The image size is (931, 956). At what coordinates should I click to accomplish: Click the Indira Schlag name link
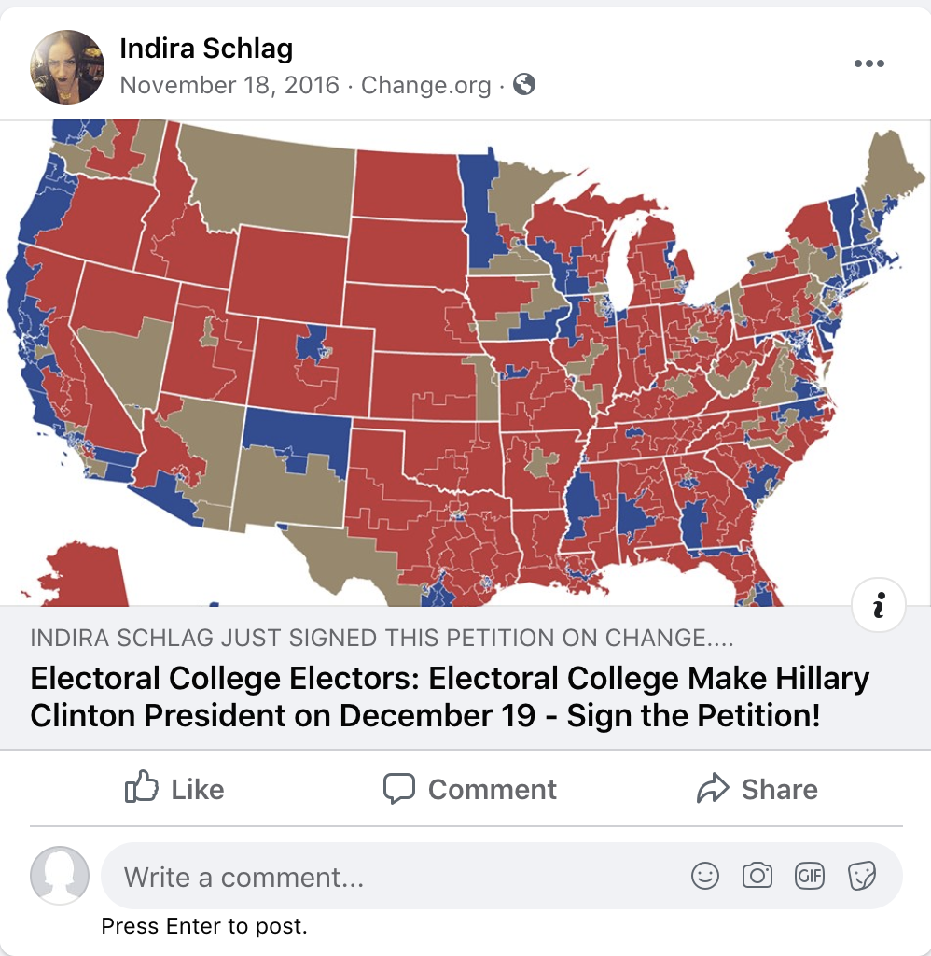pos(206,49)
